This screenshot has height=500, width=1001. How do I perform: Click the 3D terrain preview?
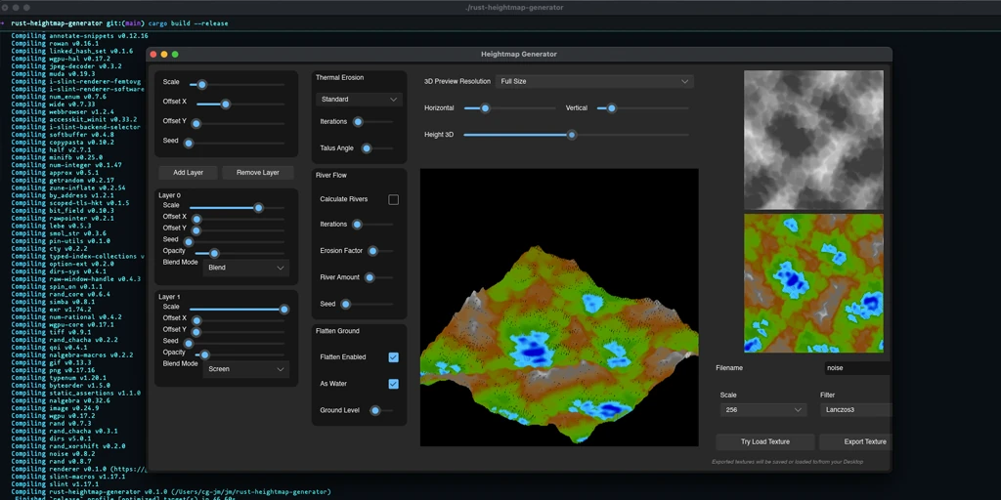(559, 308)
